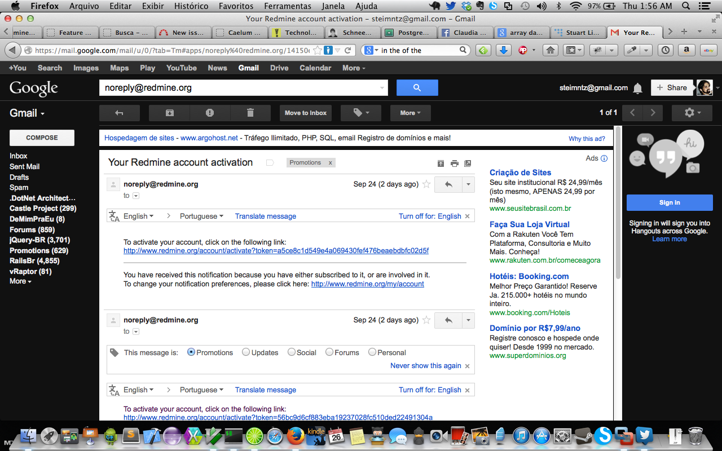This screenshot has height=451, width=722.
Task: Dismiss the Never show this again bar
Action: point(467,366)
